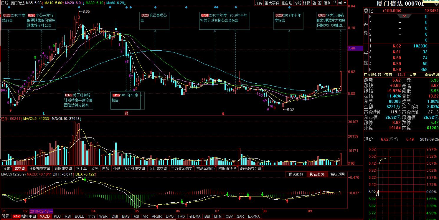Toggle 除权 ex-rights adjustment
This screenshot has width=439, height=220.
[307, 3]
